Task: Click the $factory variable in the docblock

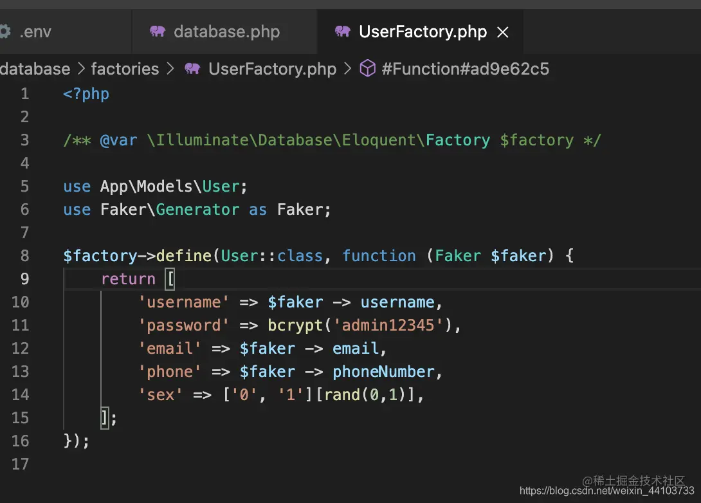Action: 536,140
